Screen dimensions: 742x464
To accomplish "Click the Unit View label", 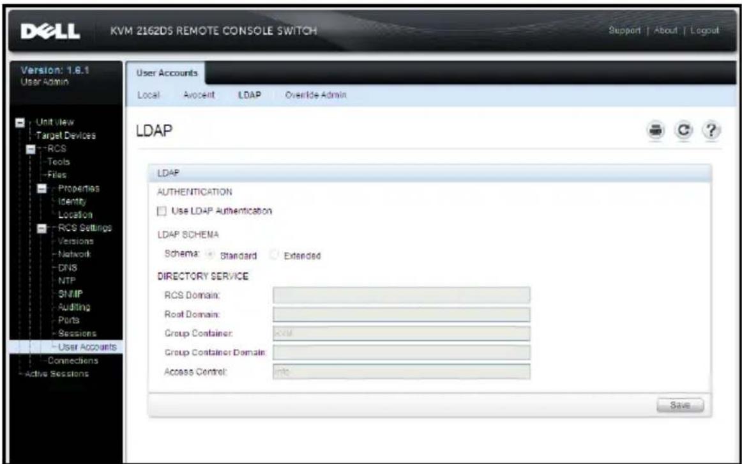I will [55, 123].
